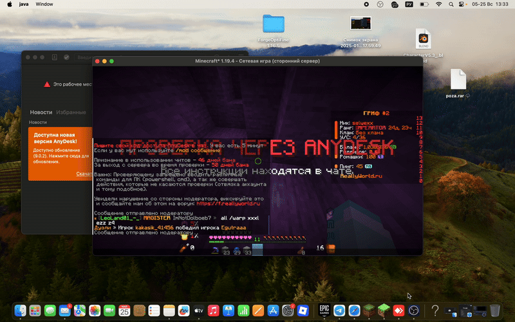Open the Notes app
Viewport: 515px width, 322px height.
pos(169,310)
